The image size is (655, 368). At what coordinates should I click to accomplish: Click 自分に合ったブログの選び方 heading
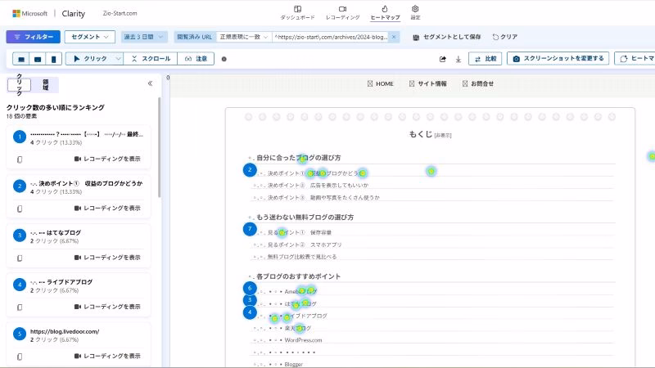click(299, 158)
